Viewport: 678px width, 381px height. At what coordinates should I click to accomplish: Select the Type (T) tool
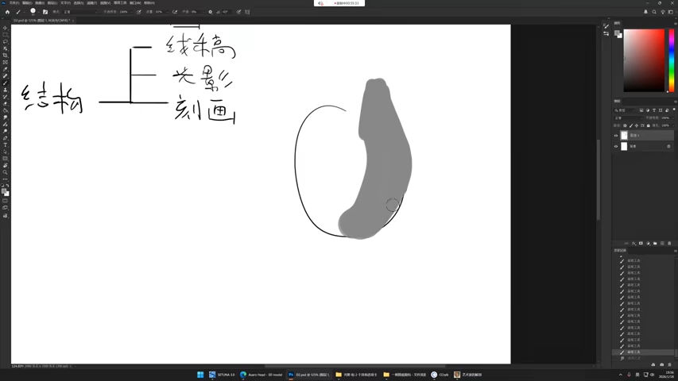6,145
